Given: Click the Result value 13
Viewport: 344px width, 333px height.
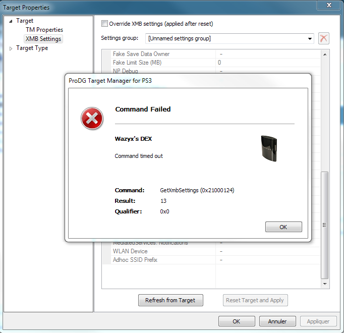Looking at the screenshot, I should tap(163, 201).
